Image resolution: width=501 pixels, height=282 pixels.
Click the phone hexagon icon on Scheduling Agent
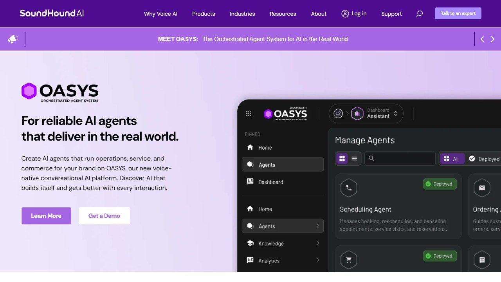click(349, 188)
